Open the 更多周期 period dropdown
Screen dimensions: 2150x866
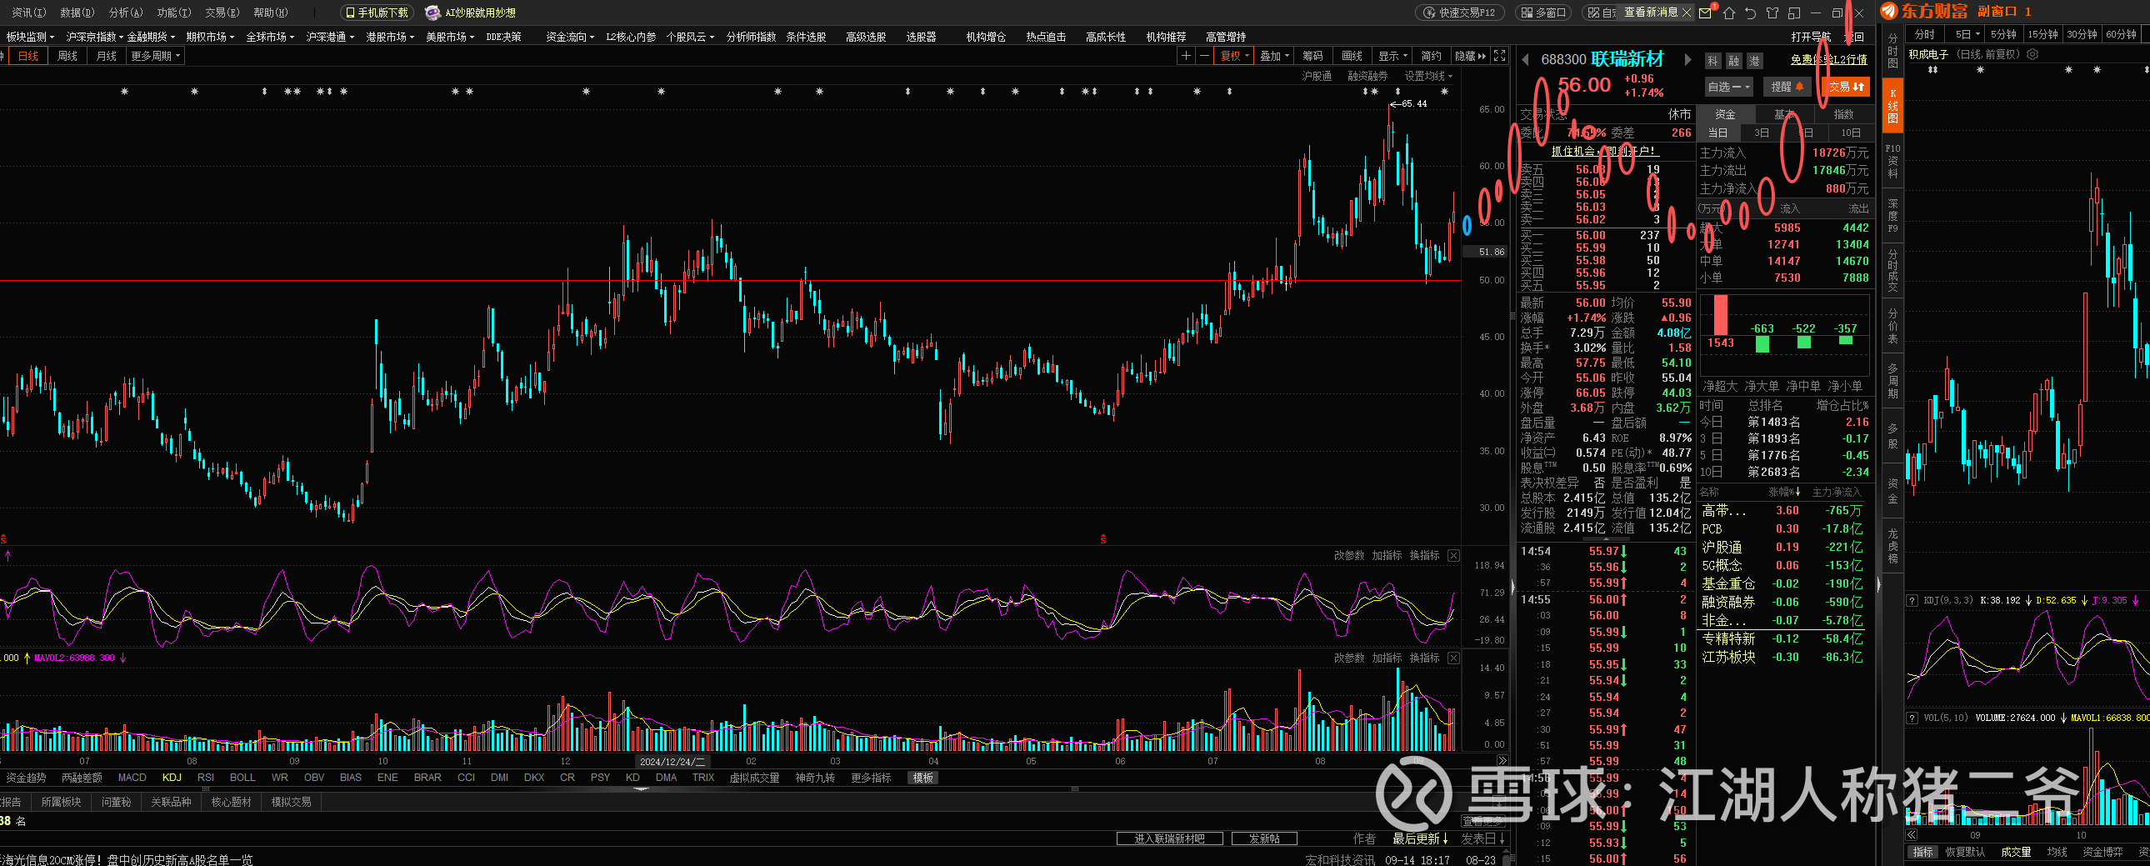point(155,56)
